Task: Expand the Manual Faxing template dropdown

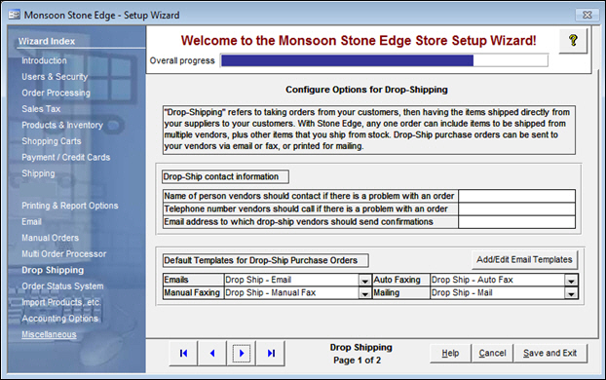Action: 364,293
